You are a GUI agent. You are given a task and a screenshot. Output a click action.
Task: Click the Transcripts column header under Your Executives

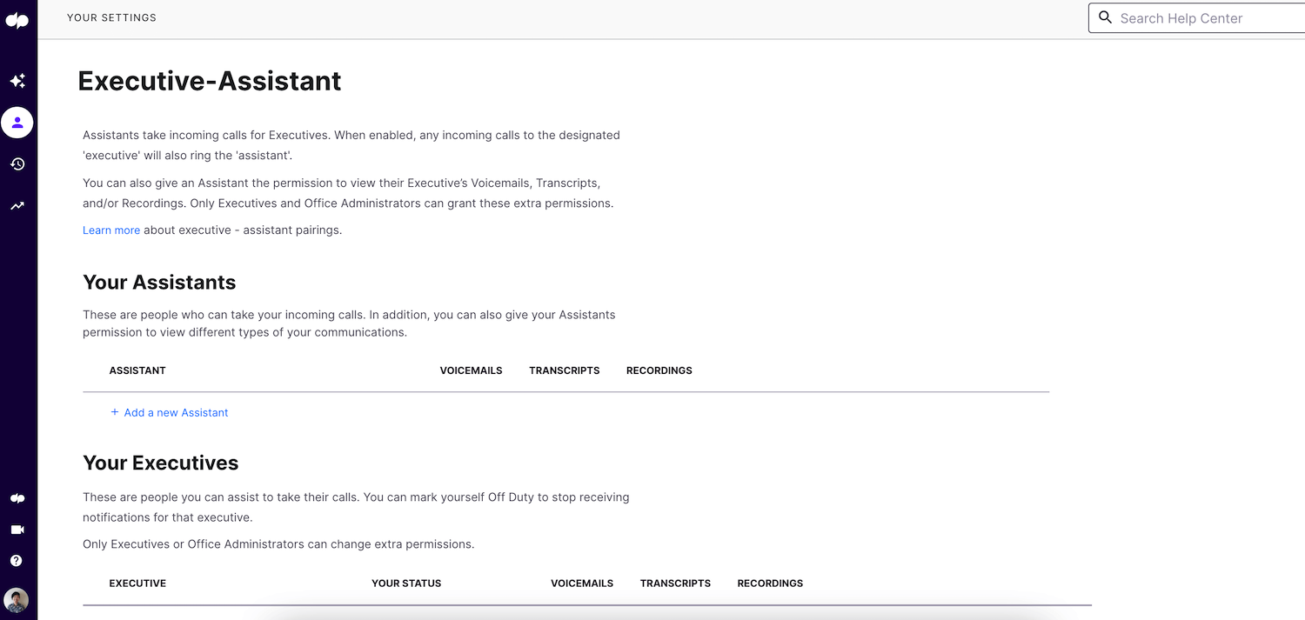tap(675, 583)
